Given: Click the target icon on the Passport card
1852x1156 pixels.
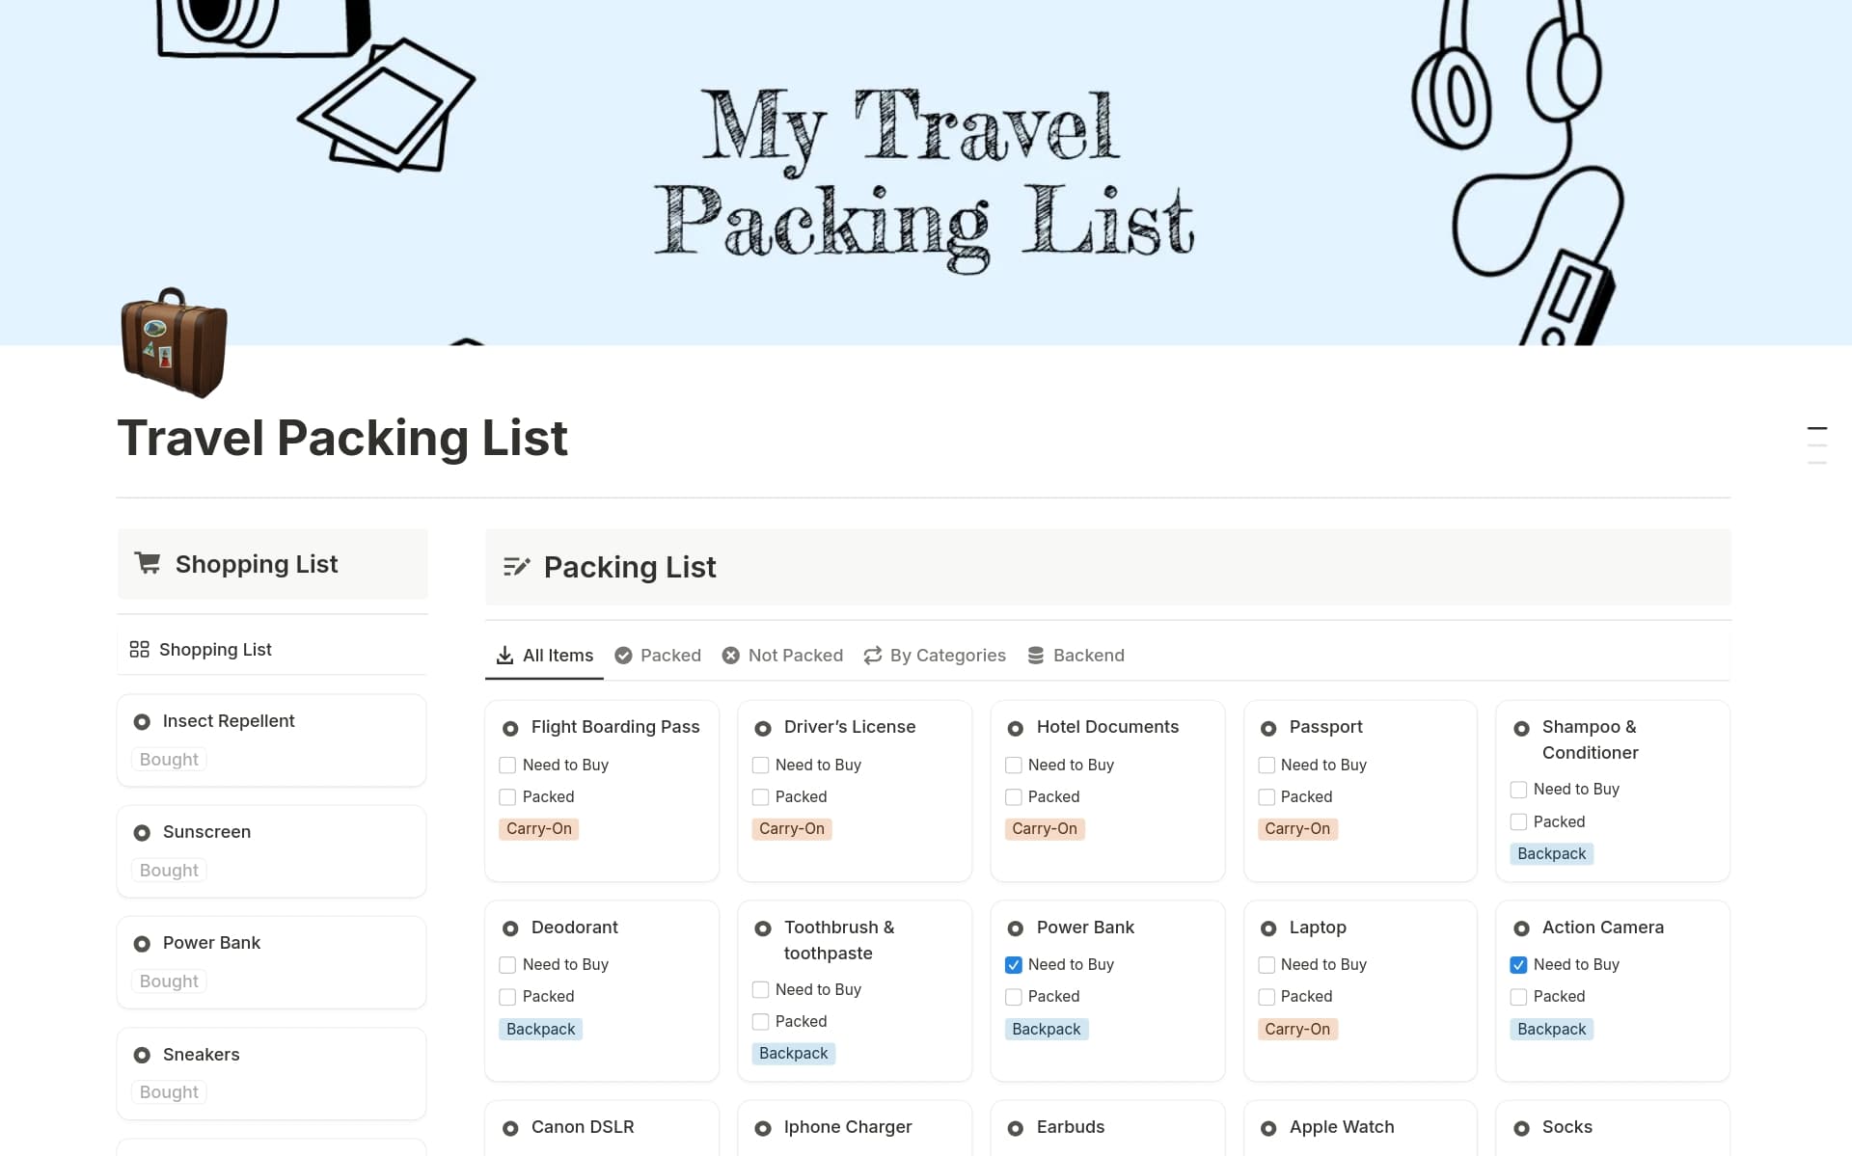Looking at the screenshot, I should pyautogui.click(x=1267, y=728).
